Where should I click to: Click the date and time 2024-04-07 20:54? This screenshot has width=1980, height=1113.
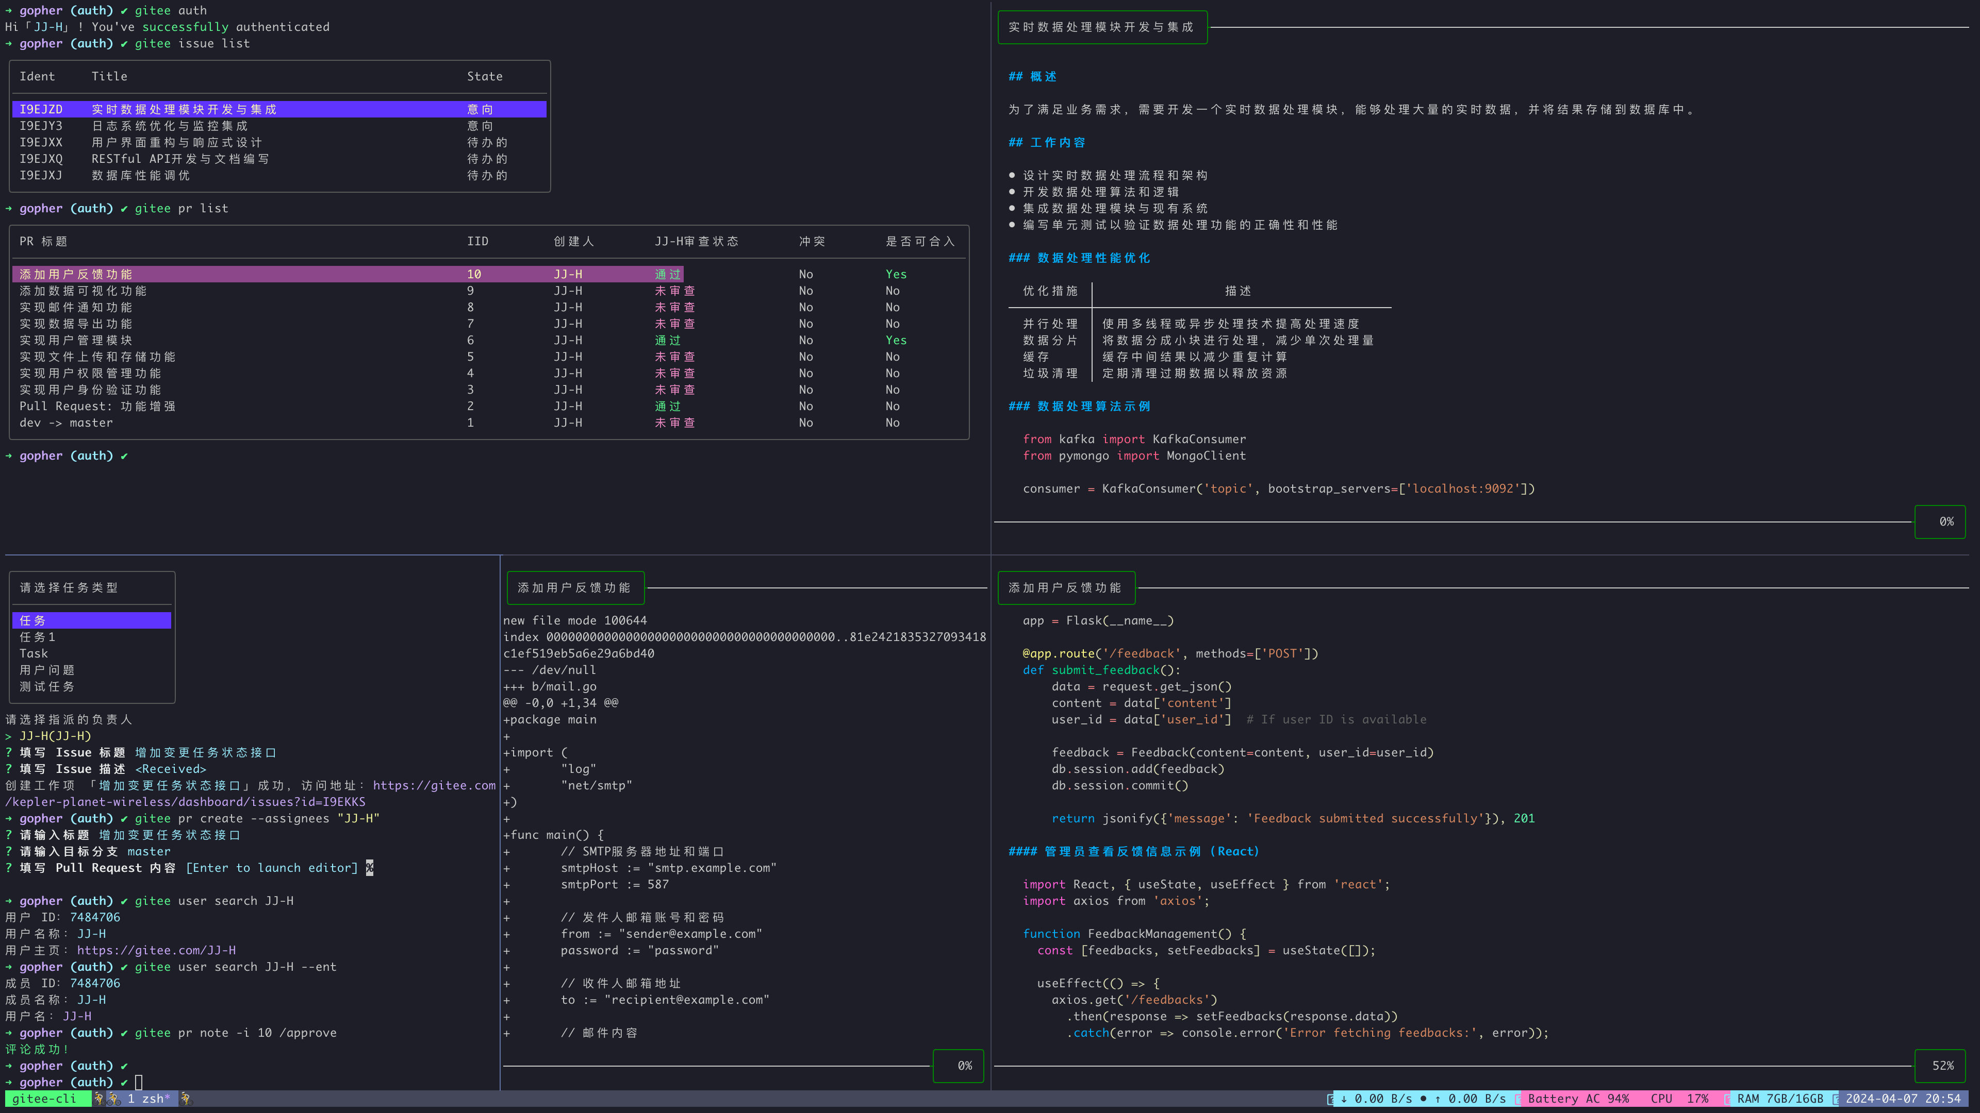(1903, 1099)
